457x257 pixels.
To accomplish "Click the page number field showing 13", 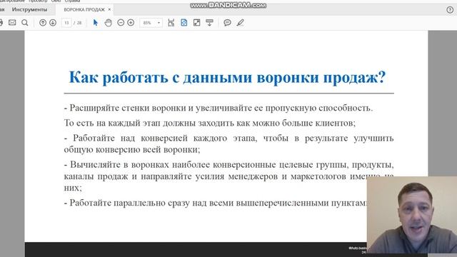I will click(66, 23).
